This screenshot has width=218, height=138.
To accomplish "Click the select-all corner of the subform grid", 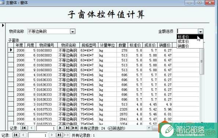I will point(11,45).
